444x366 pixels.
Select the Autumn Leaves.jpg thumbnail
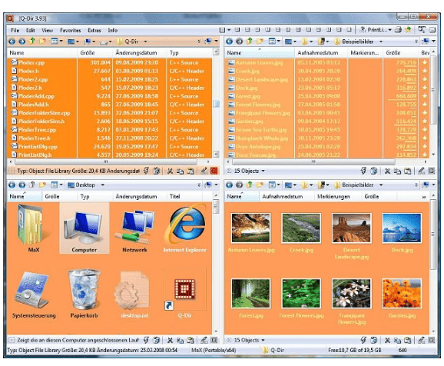coord(251,232)
